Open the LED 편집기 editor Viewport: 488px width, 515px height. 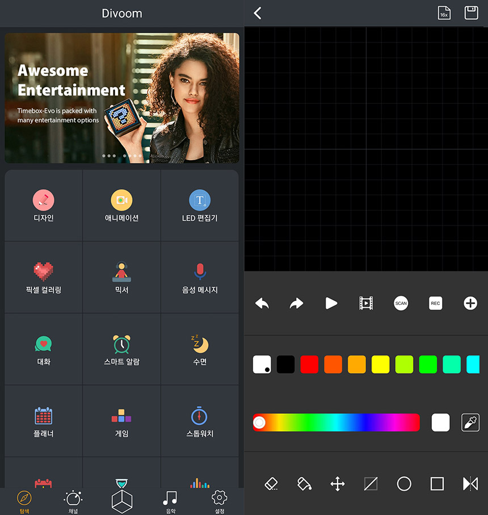click(x=200, y=206)
